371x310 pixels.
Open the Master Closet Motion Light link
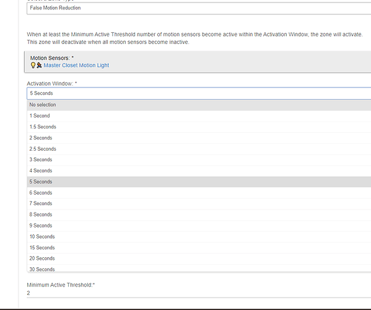click(x=76, y=65)
